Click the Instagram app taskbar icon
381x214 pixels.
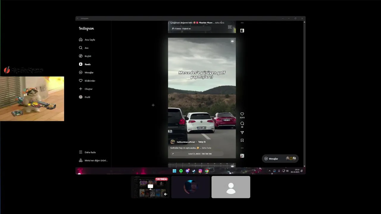pos(200,171)
